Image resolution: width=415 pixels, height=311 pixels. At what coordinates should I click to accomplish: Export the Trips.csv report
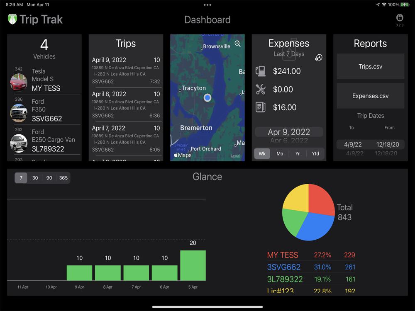370,66
